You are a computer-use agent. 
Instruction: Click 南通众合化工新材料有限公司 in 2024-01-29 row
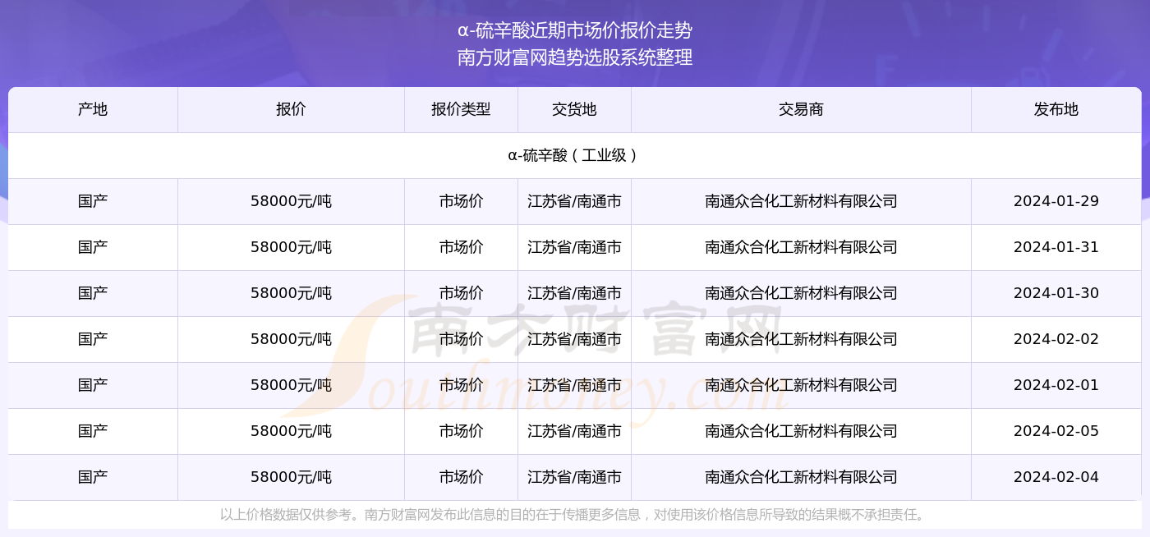(801, 201)
